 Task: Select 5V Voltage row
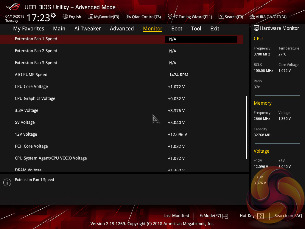tap(122, 123)
